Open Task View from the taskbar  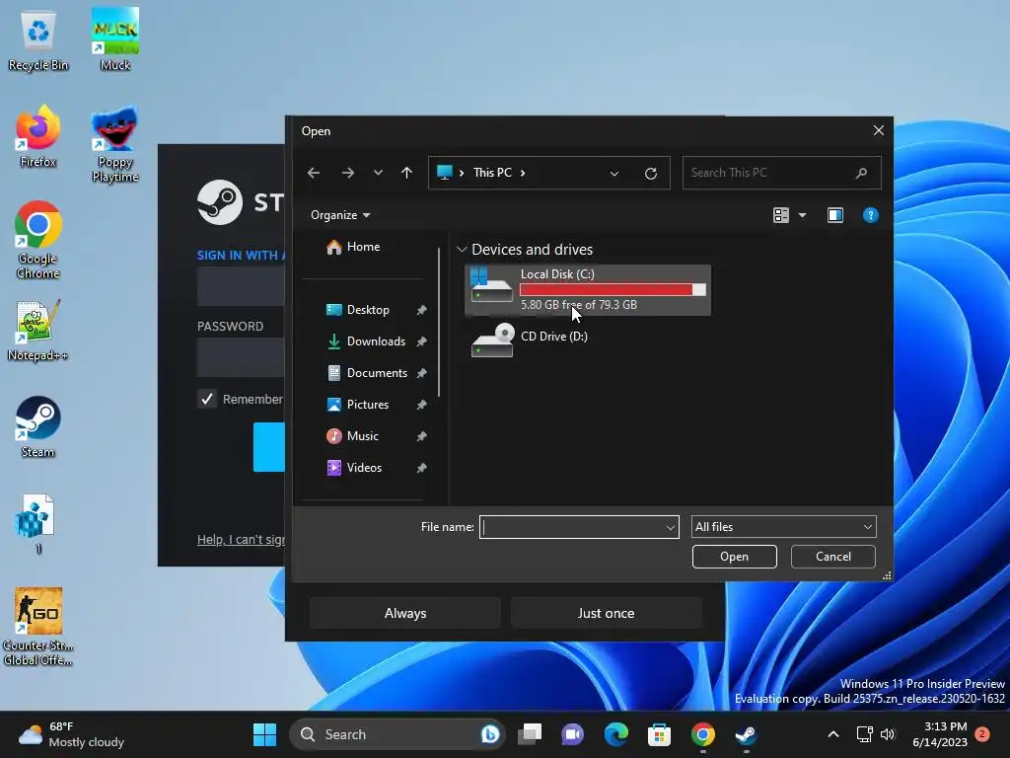click(531, 734)
